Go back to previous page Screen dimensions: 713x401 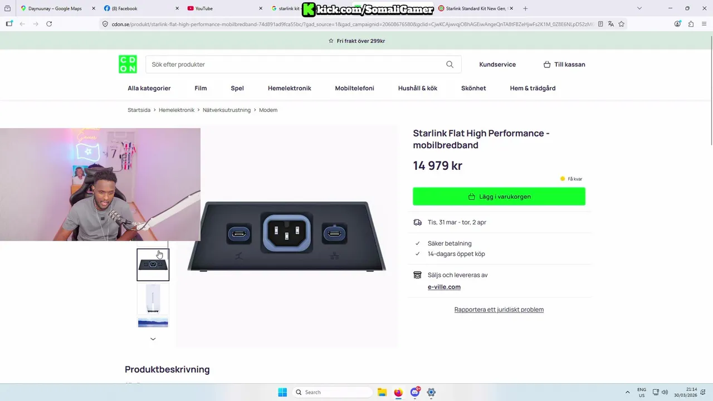22,24
